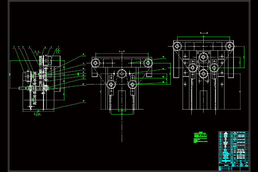This screenshot has height=172, width=258.
Task: Select the green technical notes text block
Action: point(200,137)
